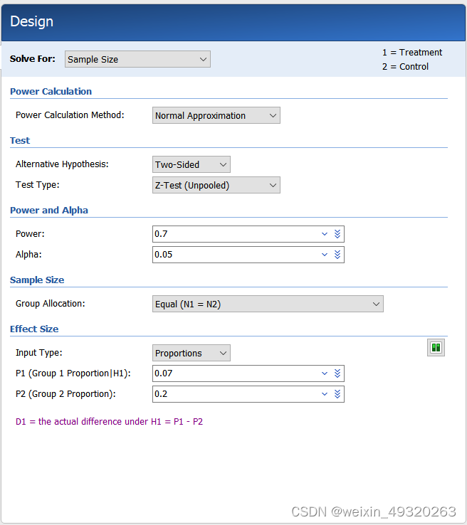Click into the Alpha value field
467x525 pixels.
point(235,255)
